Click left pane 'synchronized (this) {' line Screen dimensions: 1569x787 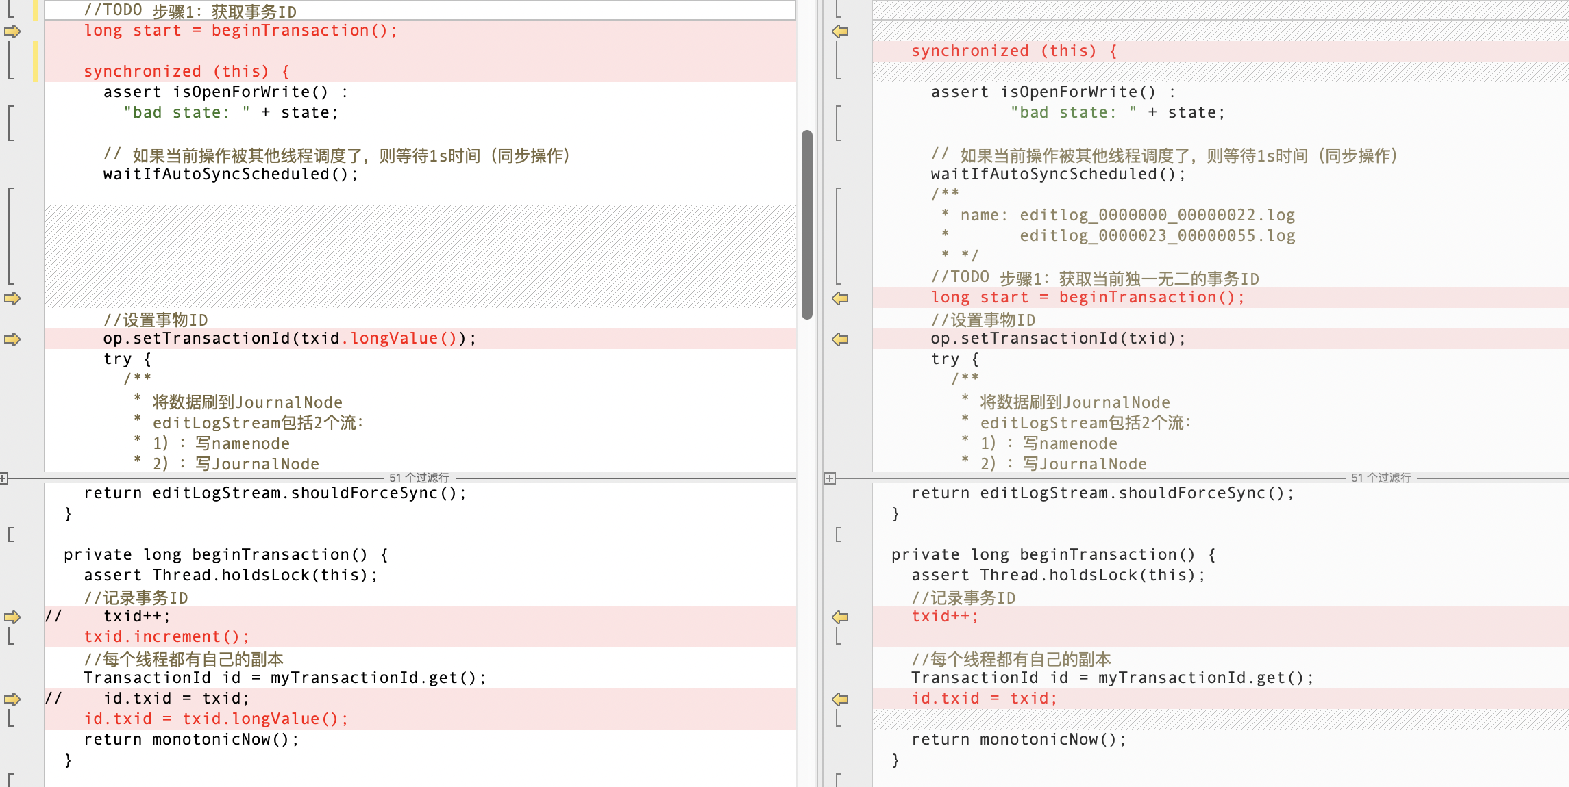[186, 72]
